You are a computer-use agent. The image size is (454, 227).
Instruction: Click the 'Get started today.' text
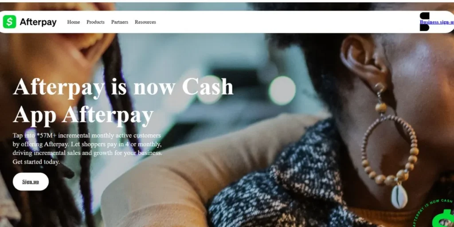click(36, 162)
